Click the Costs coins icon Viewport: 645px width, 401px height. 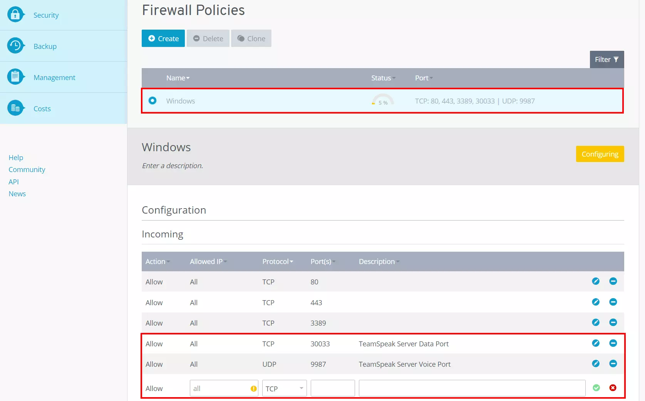click(15, 108)
